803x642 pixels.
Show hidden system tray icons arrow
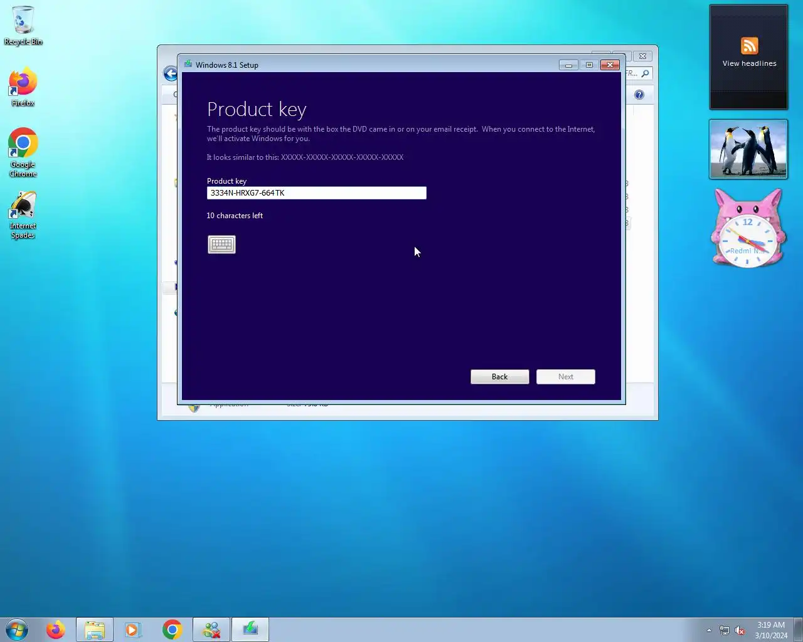tap(709, 630)
